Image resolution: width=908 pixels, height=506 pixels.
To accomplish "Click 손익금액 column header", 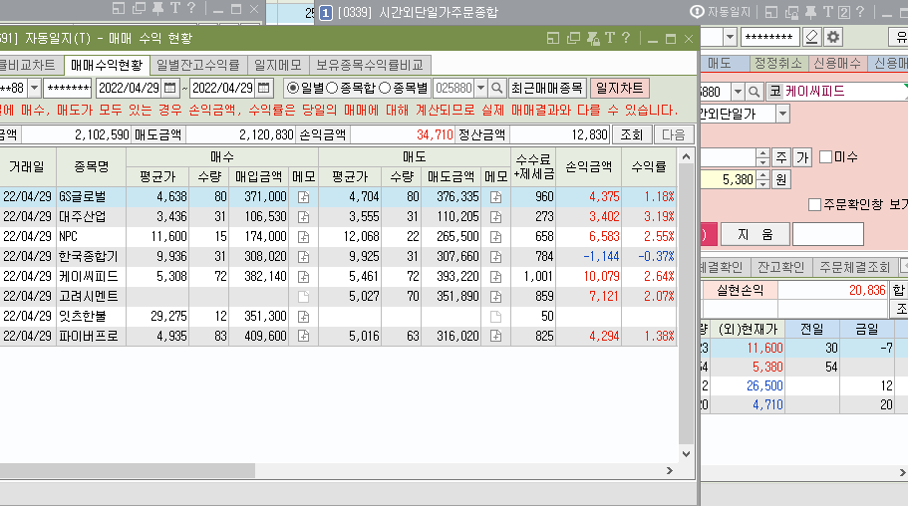I will [x=588, y=166].
